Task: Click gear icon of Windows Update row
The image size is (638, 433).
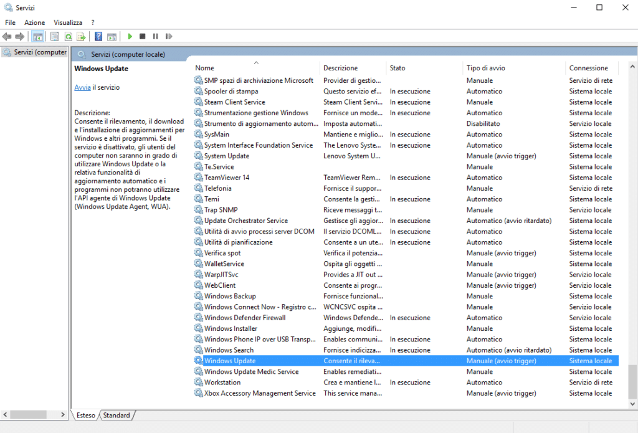Action: click(x=198, y=361)
